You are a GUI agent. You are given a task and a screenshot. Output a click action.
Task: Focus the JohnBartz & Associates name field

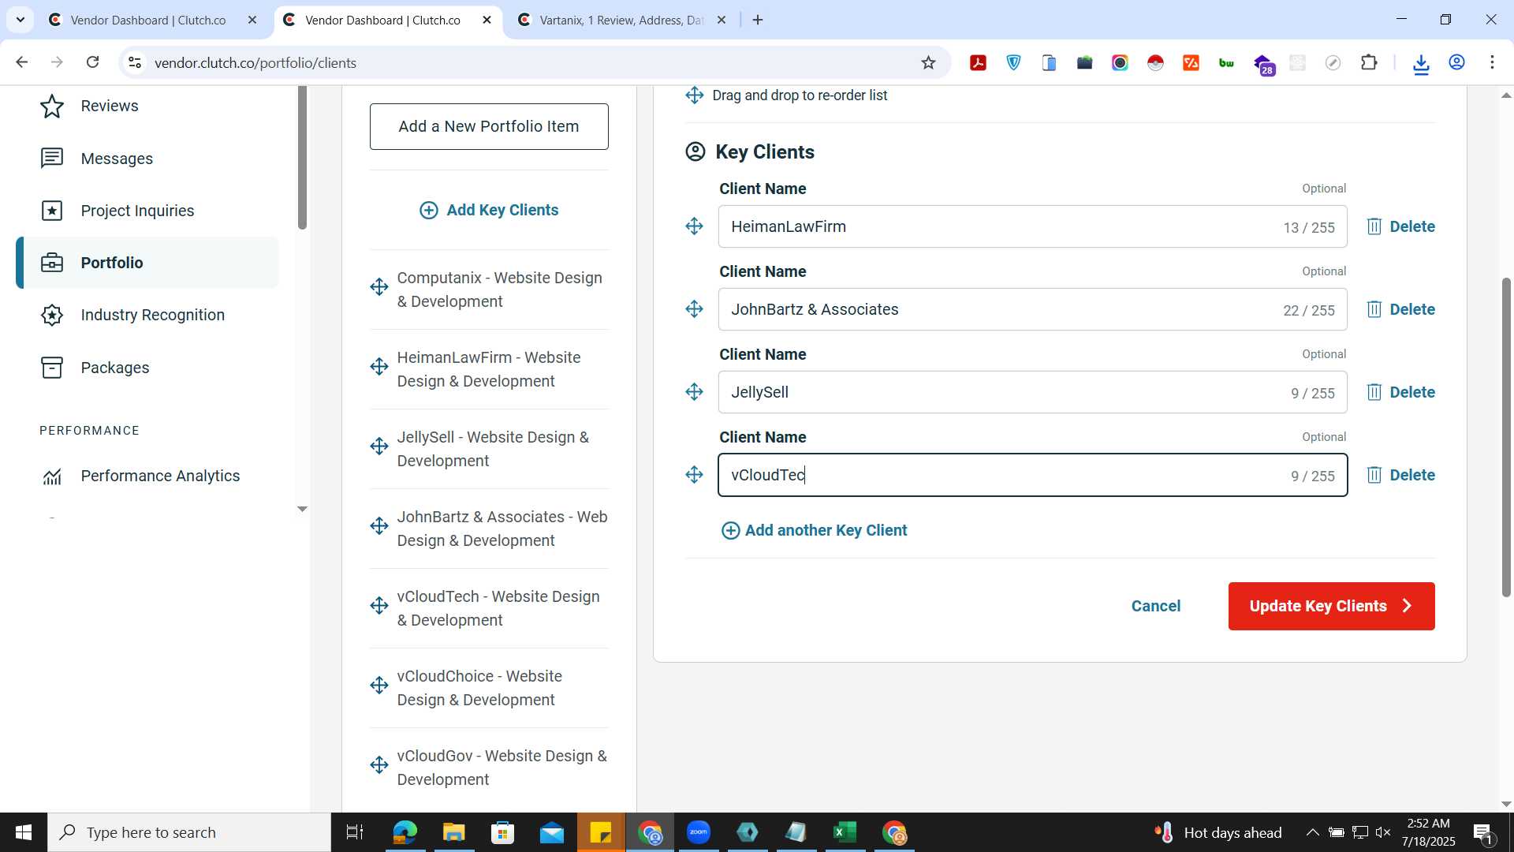[1032, 309]
